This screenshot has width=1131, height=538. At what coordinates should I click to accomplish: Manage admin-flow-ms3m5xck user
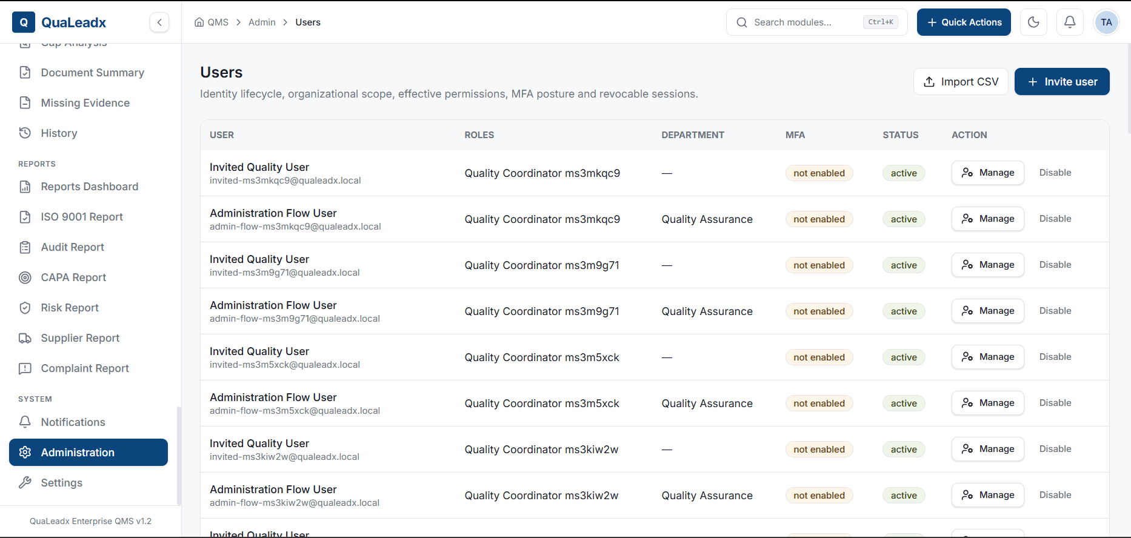coord(987,403)
